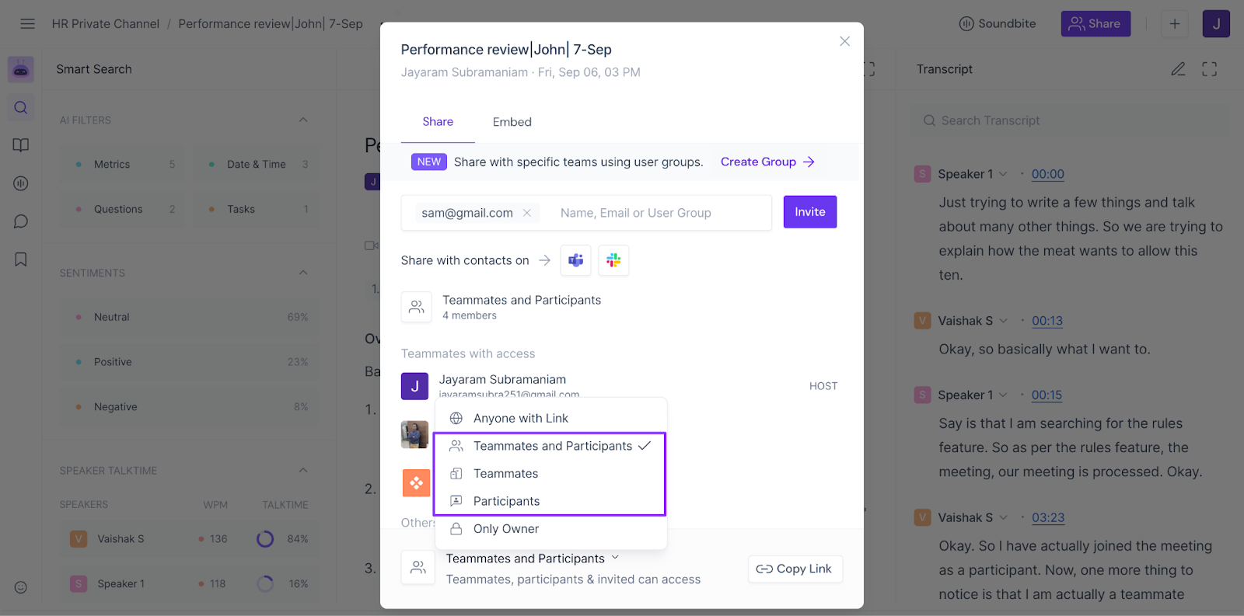Select the Share tab
Screen dimensions: 1244x616
438,122
